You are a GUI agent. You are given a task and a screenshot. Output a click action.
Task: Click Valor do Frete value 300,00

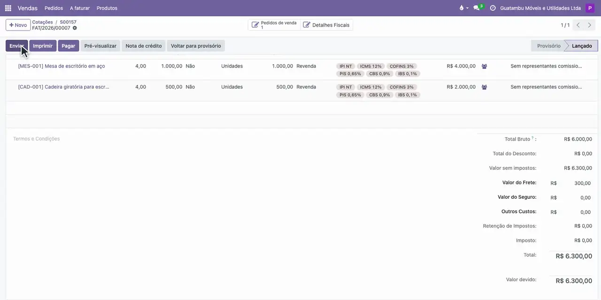click(x=582, y=183)
